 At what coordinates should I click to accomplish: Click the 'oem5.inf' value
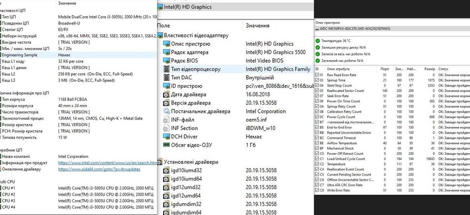click(257, 120)
